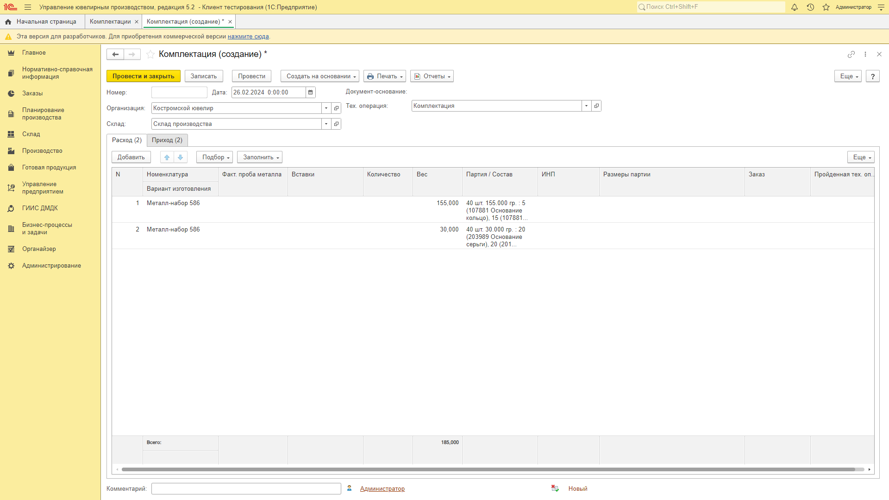This screenshot has height=500, width=889.
Task: Open the Администратор link at bottom
Action: [x=382, y=489]
